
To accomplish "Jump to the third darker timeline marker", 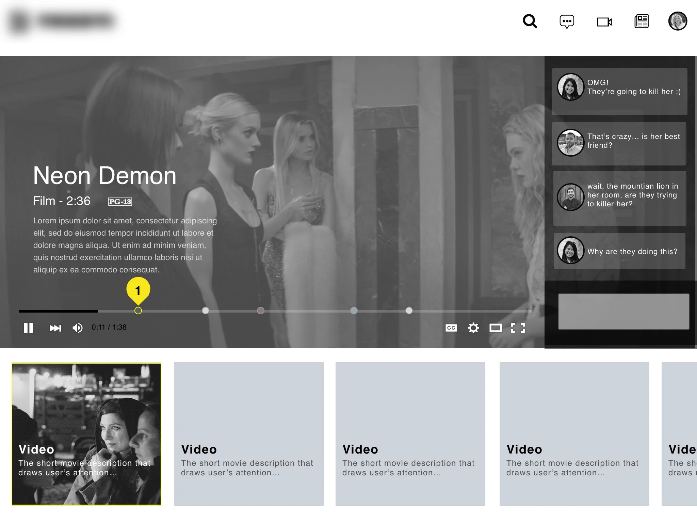I will click(x=261, y=311).
